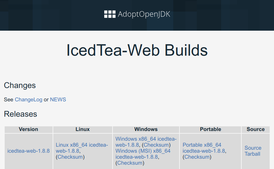This screenshot has width=274, height=169.
Task: Select the Windows column header
Action: pos(146,129)
